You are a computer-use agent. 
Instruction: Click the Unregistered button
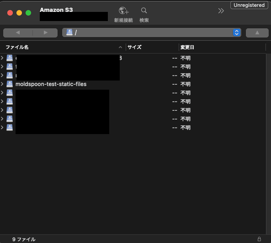[249, 5]
